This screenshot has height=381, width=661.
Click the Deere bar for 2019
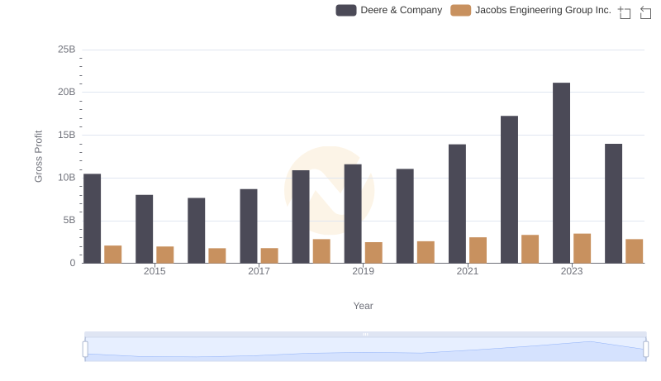pos(353,214)
